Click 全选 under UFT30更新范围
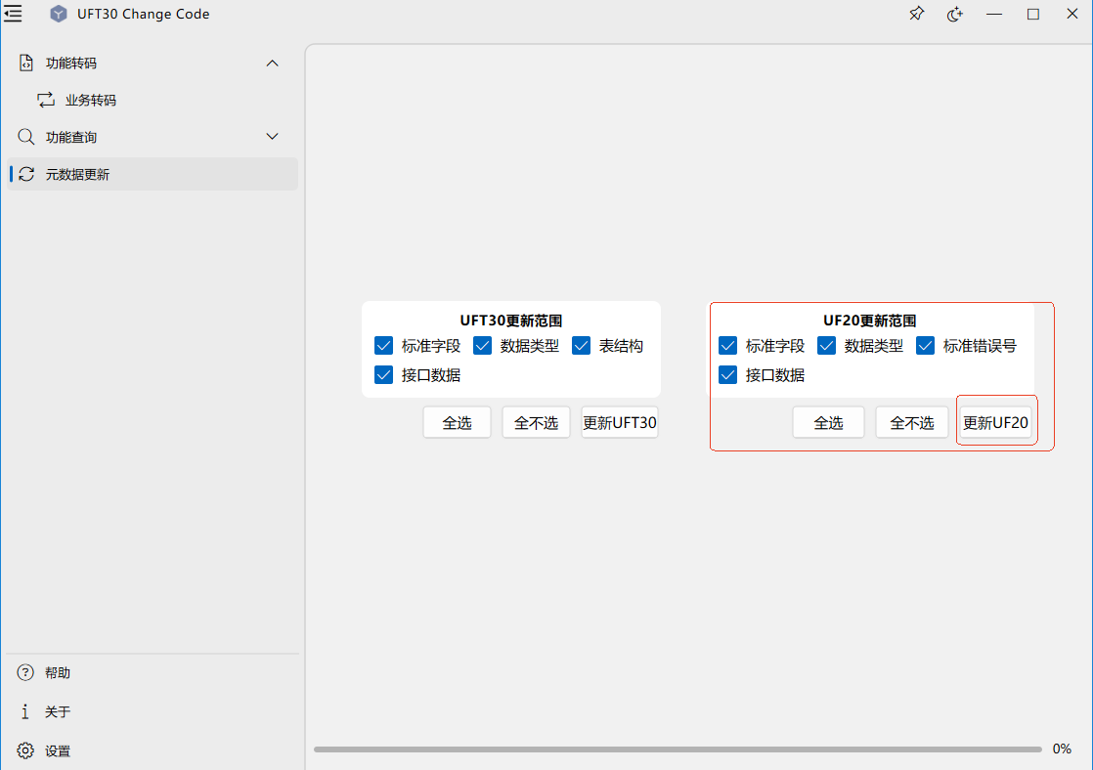 click(x=458, y=422)
